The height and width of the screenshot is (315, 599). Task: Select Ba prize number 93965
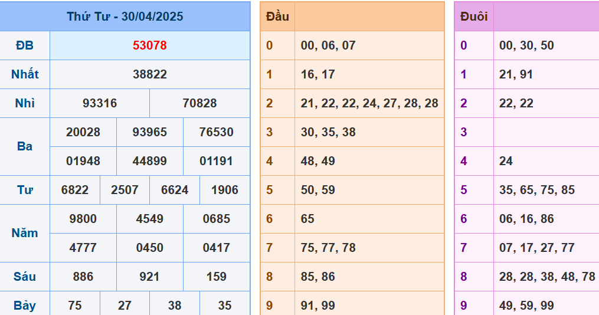point(150,132)
